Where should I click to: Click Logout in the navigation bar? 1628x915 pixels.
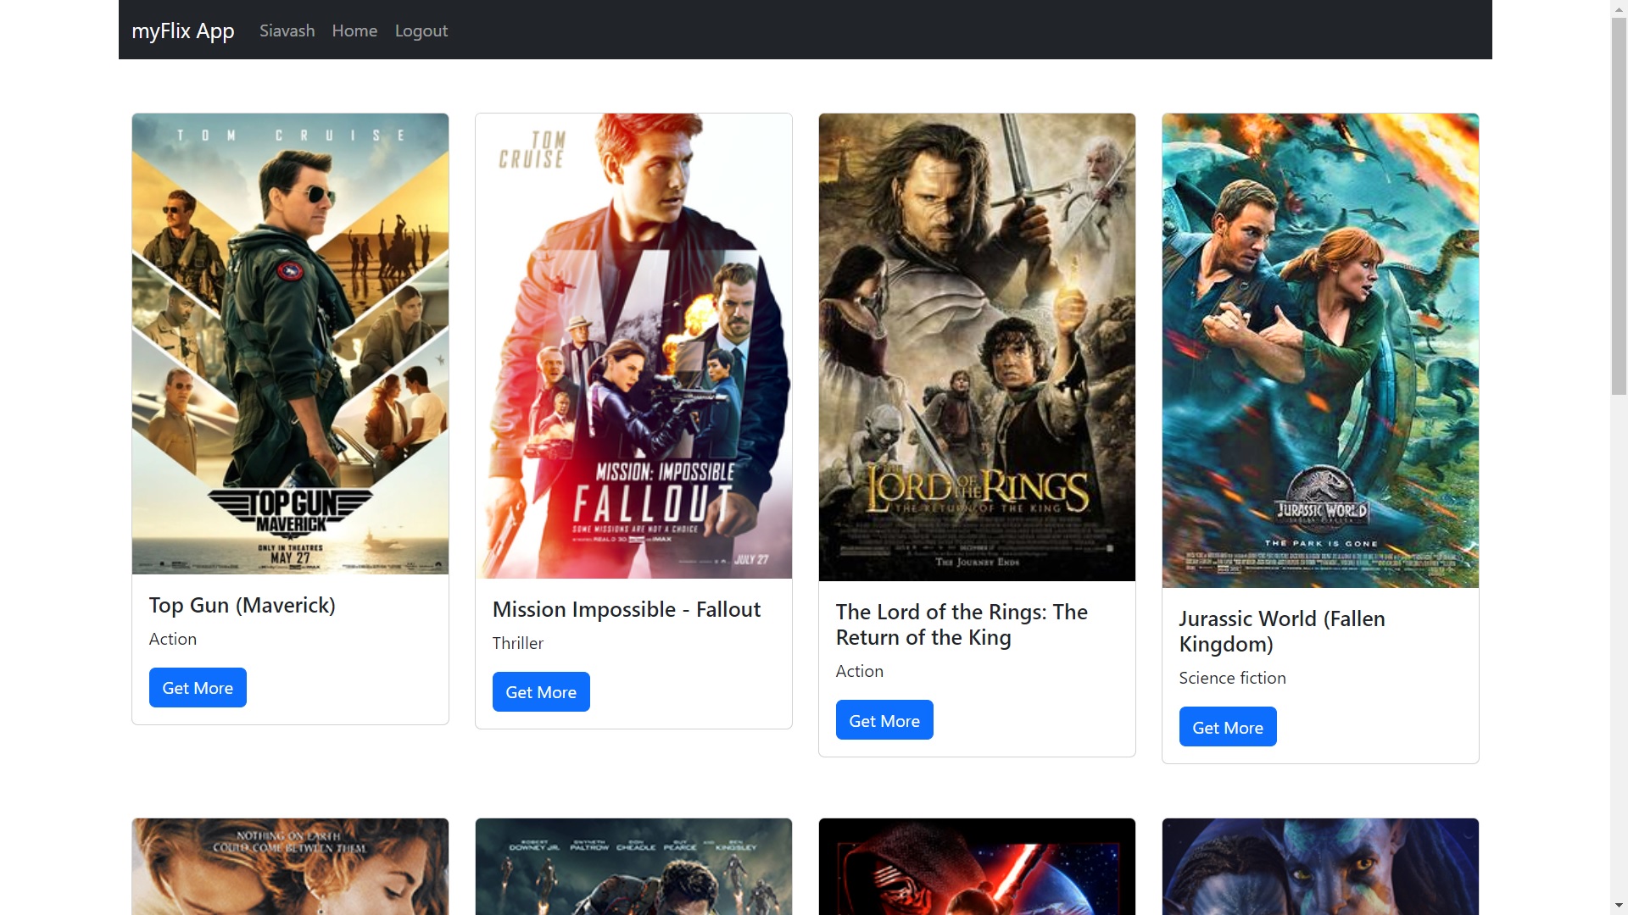[421, 30]
